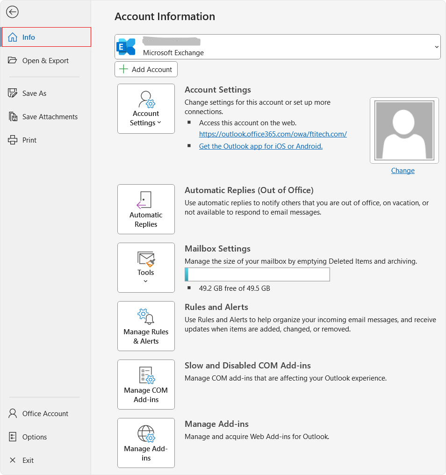Open Office Account page

pos(45,413)
